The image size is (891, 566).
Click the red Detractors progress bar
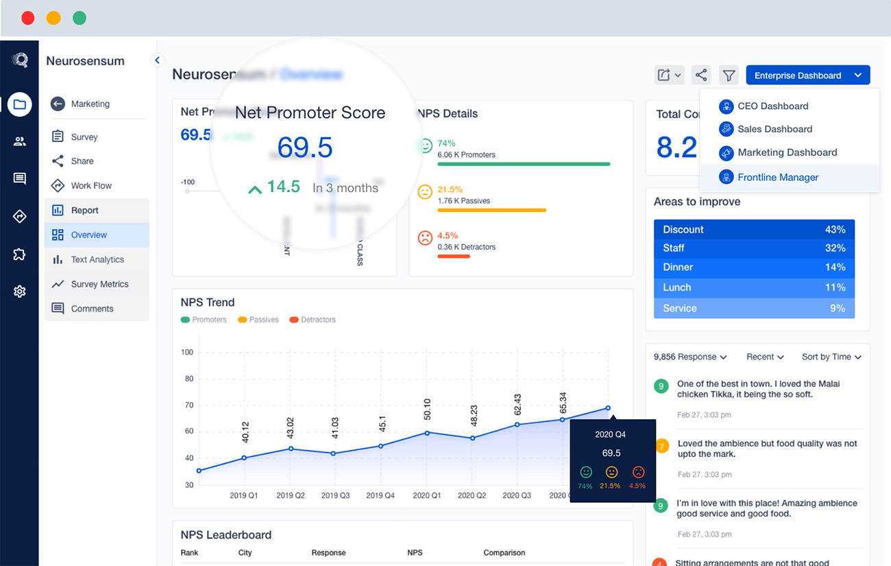point(454,256)
